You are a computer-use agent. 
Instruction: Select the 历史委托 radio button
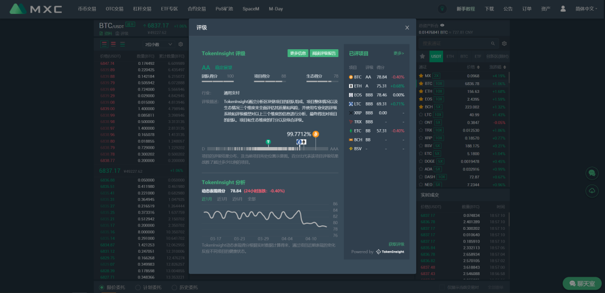click(174, 287)
